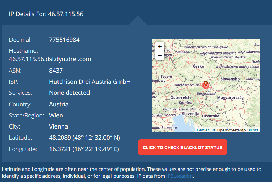
Task: Click the ASN number 8437
Action: pyautogui.click(x=56, y=71)
